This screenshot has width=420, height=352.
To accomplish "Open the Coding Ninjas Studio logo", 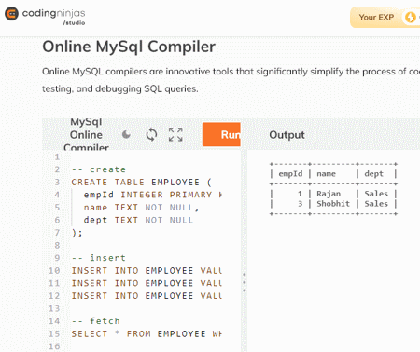I will pos(45,15).
